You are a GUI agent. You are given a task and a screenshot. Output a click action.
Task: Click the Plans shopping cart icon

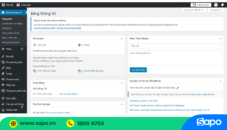pos(3,49)
